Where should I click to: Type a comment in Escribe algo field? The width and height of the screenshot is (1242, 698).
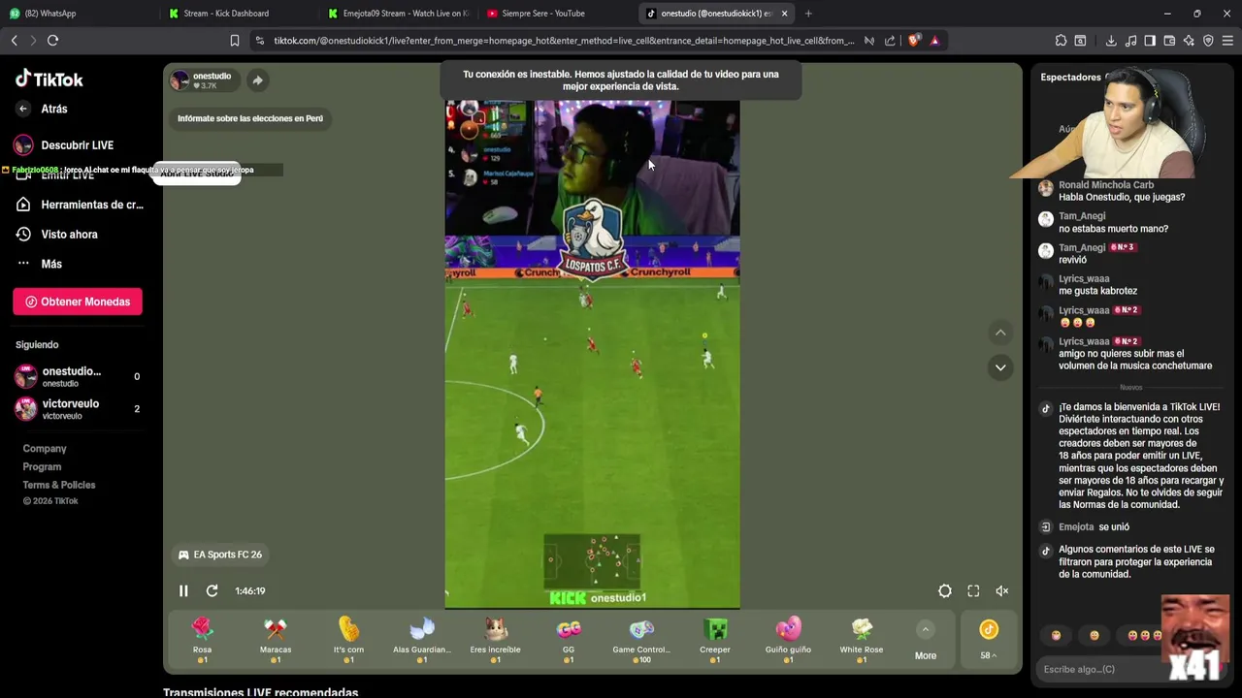tap(1096, 669)
